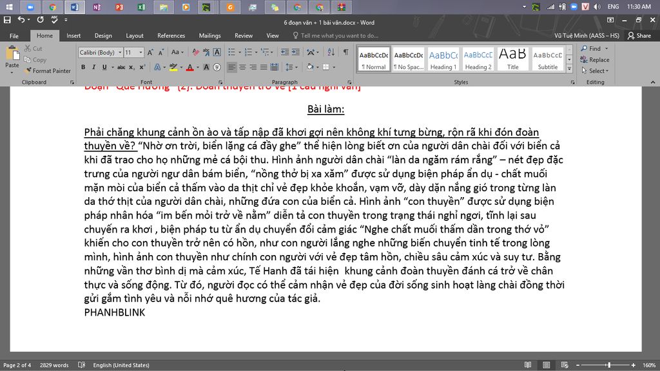660x371 pixels.
Task: Click the volume speaker icon in system tray
Action: point(597,6)
